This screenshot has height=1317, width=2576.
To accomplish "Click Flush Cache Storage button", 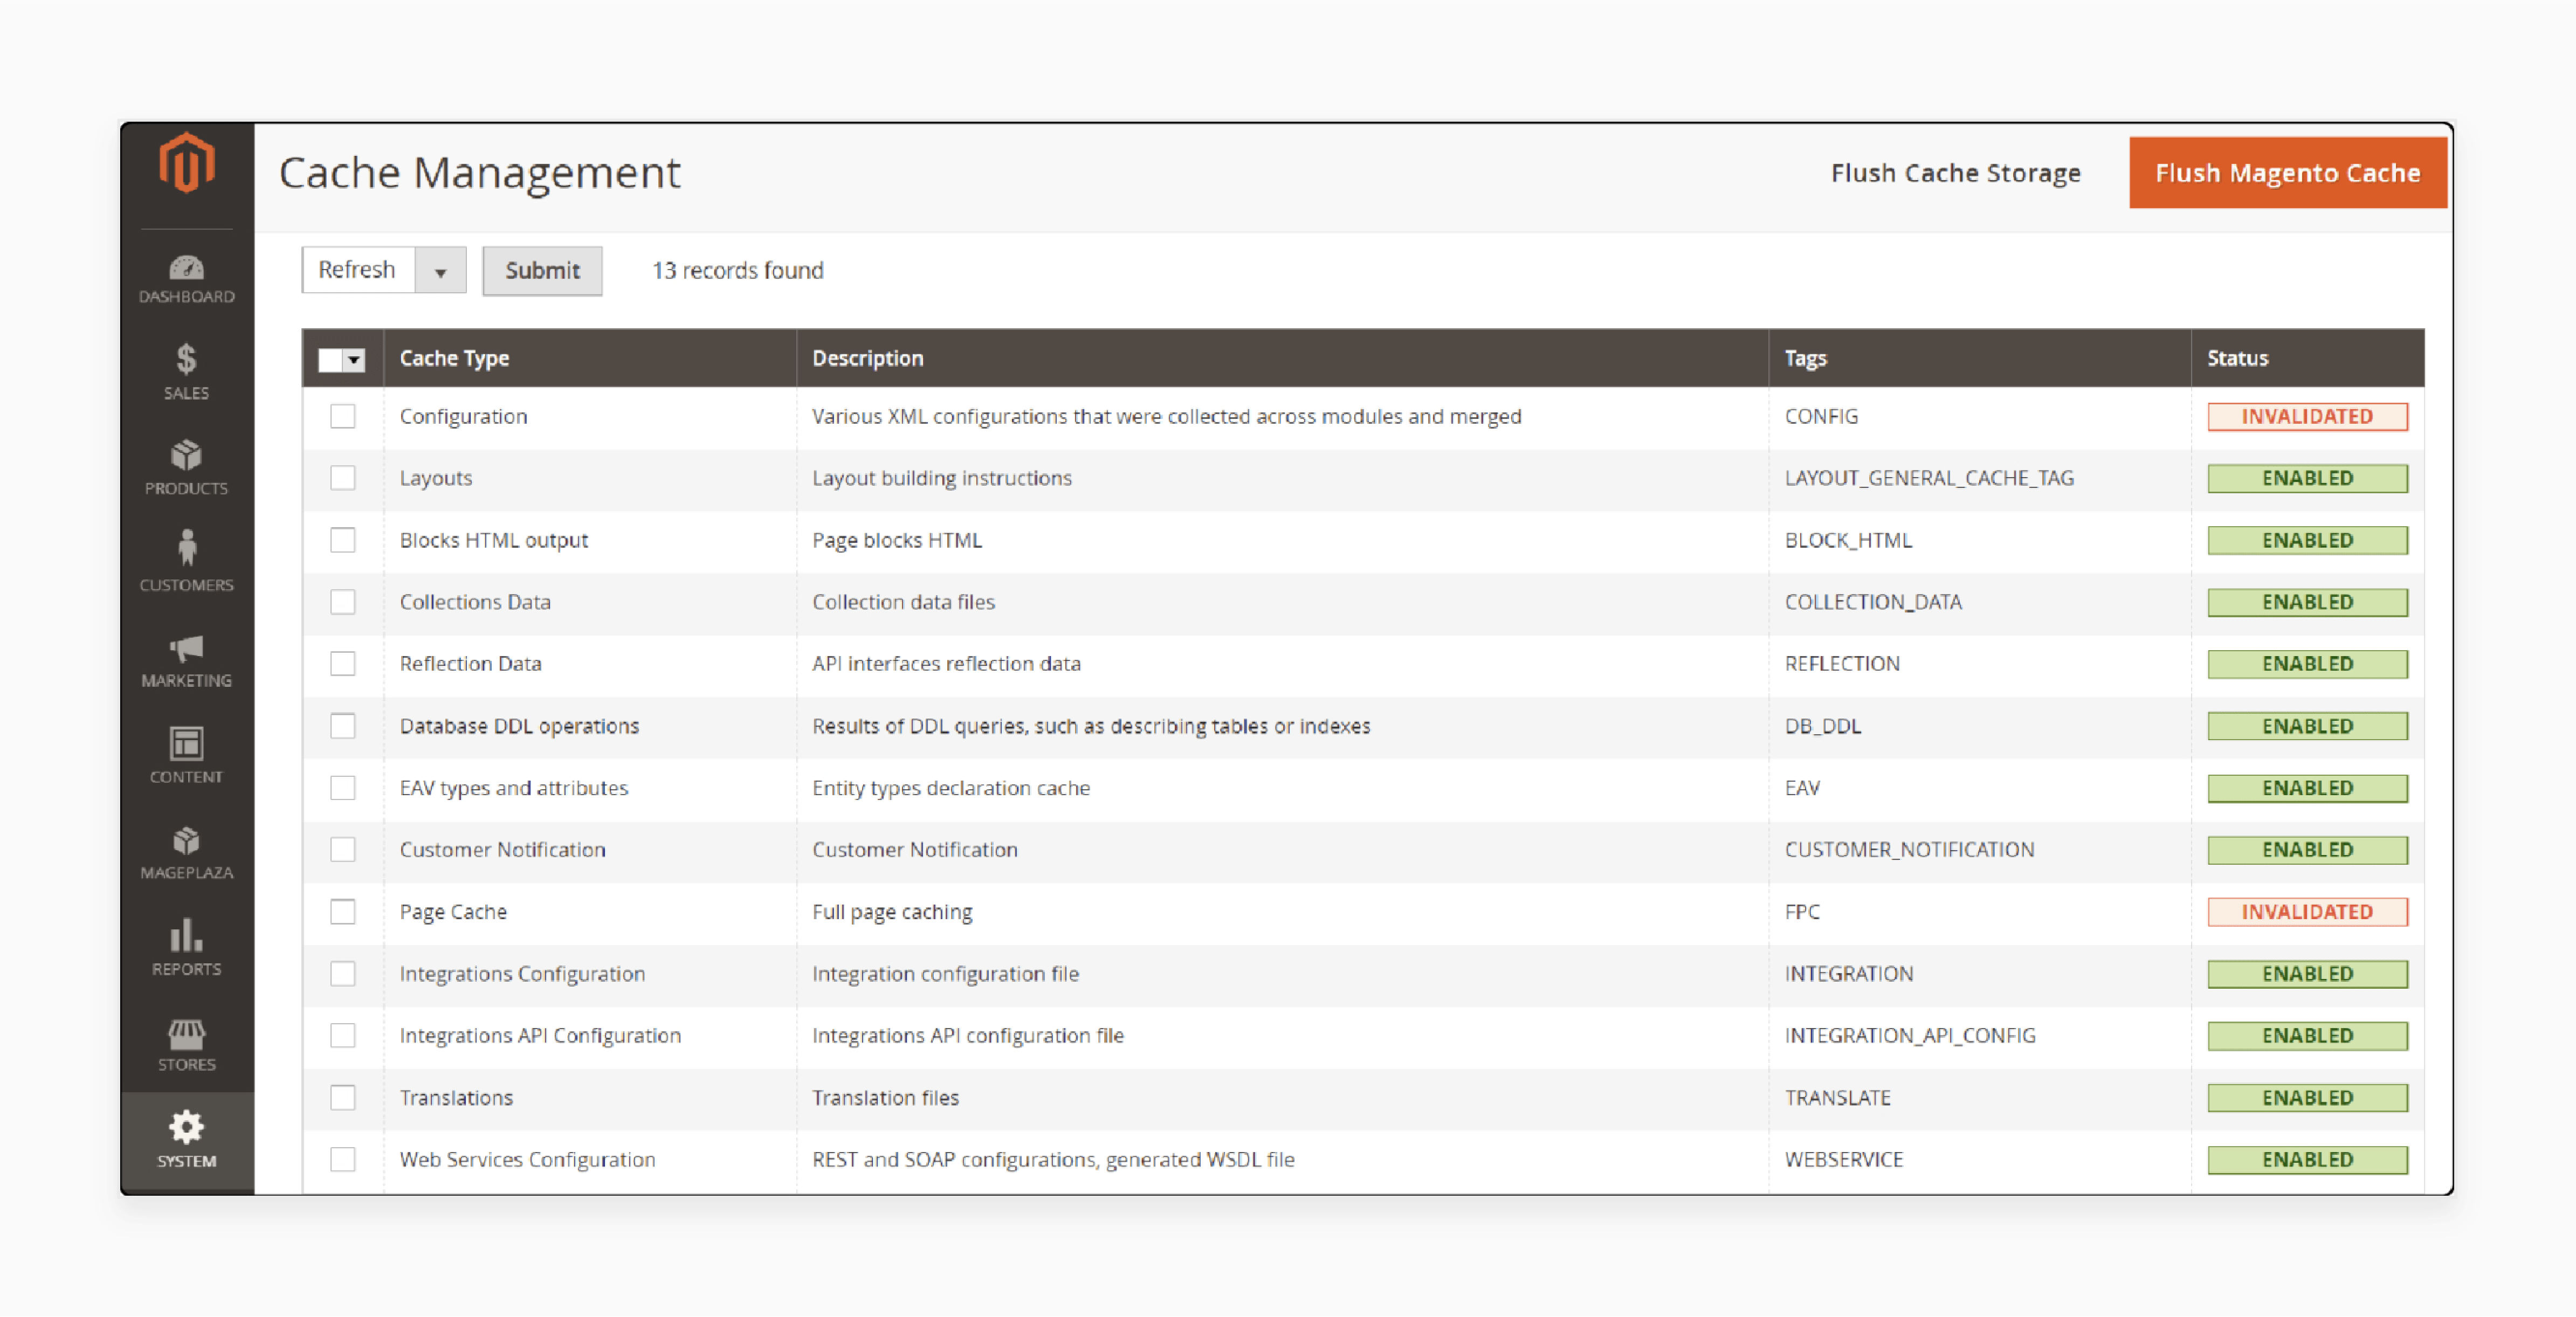I will [1955, 173].
